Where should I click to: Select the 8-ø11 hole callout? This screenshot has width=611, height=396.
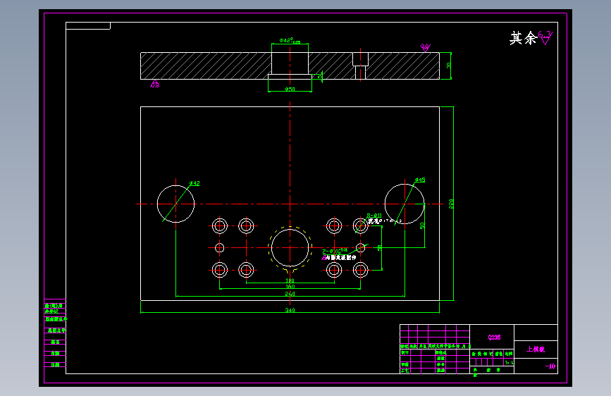pyautogui.click(x=374, y=215)
